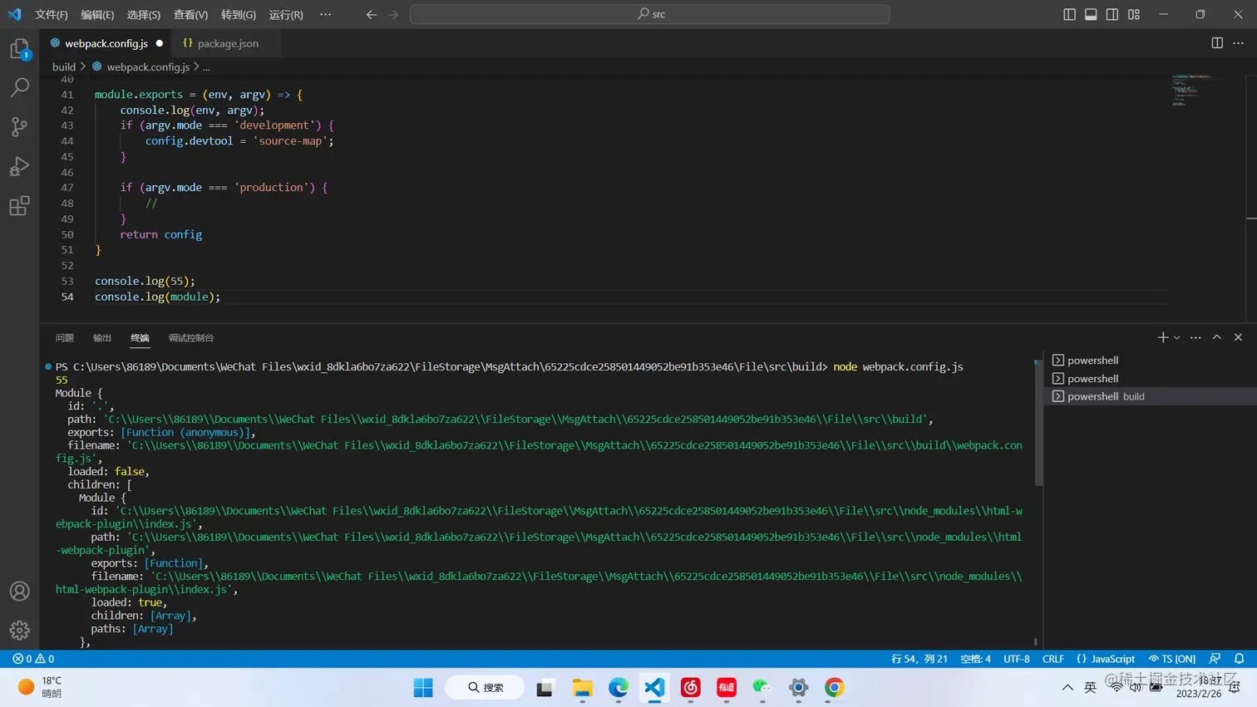The height and width of the screenshot is (707, 1257).
Task: Select the first powershell terminal
Action: tap(1150, 360)
